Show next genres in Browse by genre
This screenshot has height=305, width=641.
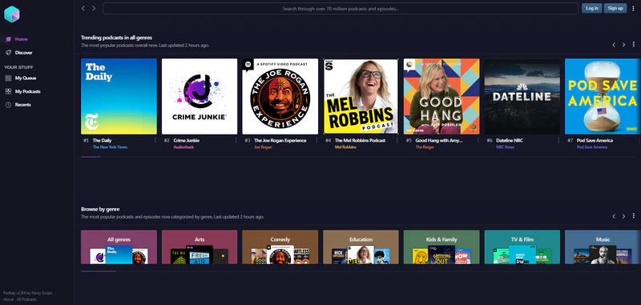coord(623,216)
